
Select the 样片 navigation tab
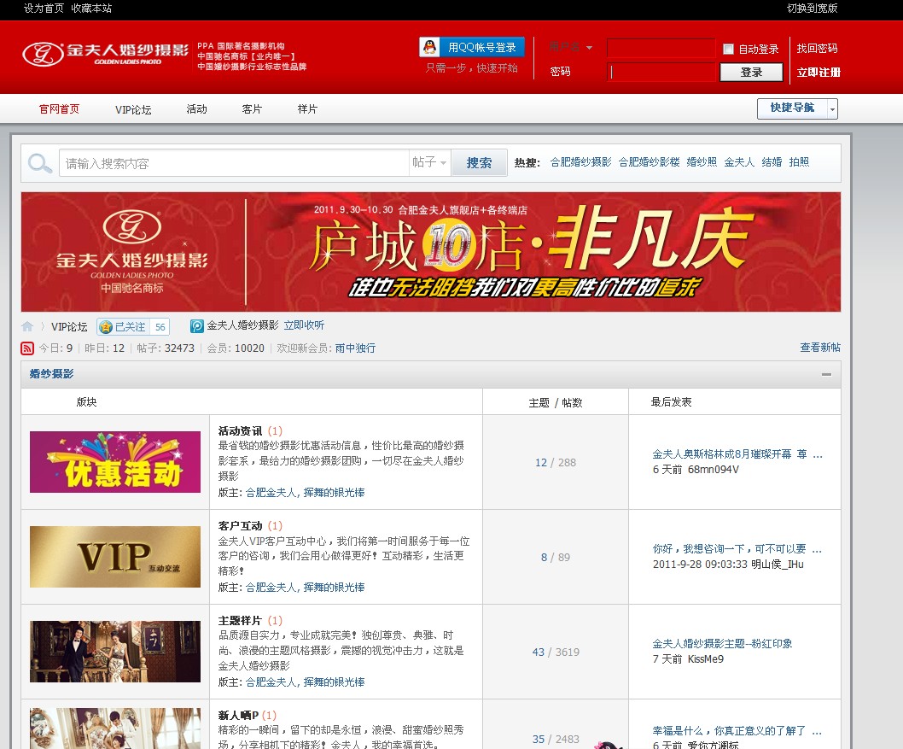(x=307, y=109)
